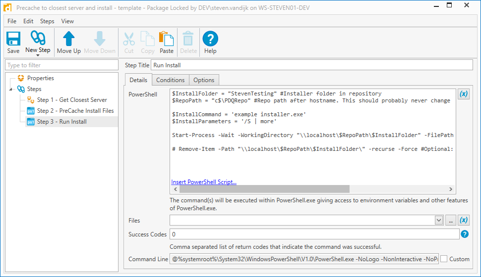Close the package editor window
Image resolution: width=481 pixels, height=277 pixels.
pyautogui.click(x=467, y=5)
